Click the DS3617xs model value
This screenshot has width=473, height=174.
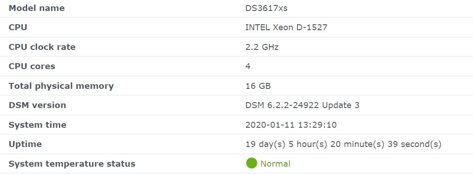tap(266, 8)
